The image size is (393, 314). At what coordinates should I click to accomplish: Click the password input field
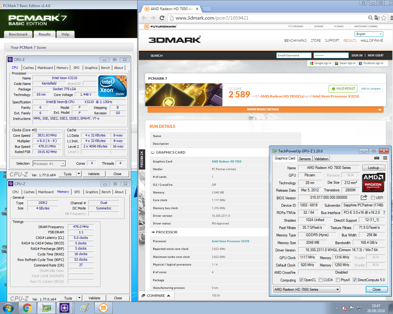331,56
